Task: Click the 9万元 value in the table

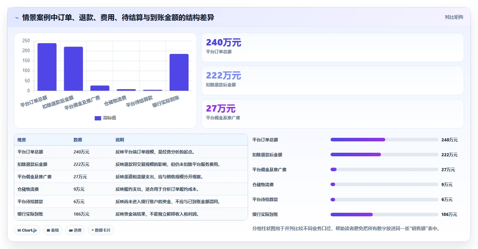Action: (x=79, y=189)
